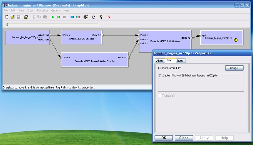Click the clock icon on batman_begins_m720p.ts filter
Viewport: 253px width, 145px height.
(x=236, y=40)
